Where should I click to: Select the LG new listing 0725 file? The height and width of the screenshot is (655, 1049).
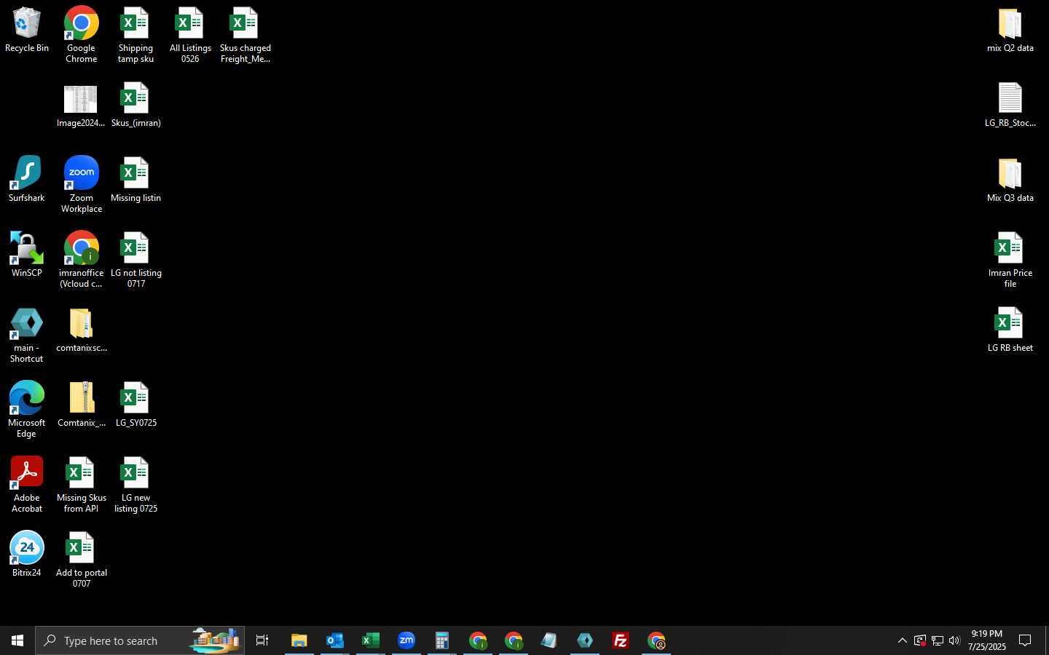135,485
